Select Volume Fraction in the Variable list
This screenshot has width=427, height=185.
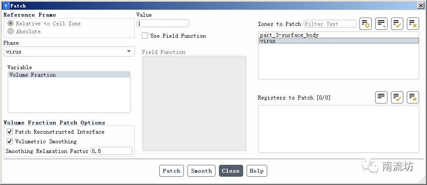coord(33,75)
